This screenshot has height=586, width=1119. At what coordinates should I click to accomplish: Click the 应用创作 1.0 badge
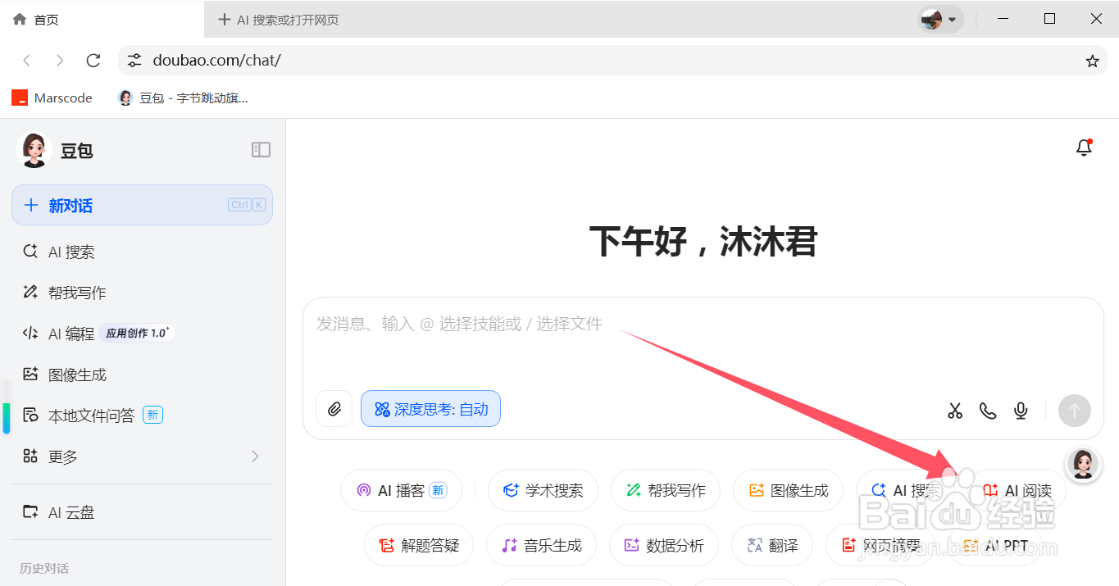138,333
